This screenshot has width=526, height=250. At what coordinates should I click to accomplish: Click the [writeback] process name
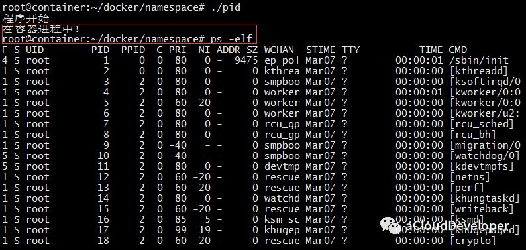(482, 209)
